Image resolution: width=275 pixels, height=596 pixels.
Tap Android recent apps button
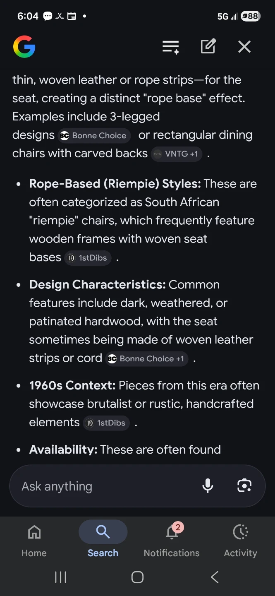click(x=61, y=577)
